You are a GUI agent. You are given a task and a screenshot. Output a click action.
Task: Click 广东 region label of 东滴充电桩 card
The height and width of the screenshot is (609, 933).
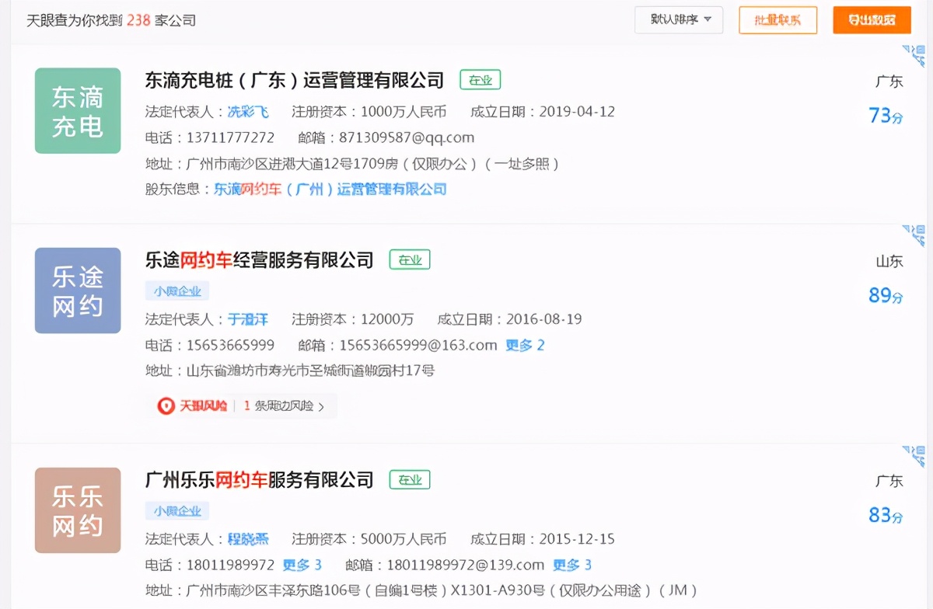point(889,82)
